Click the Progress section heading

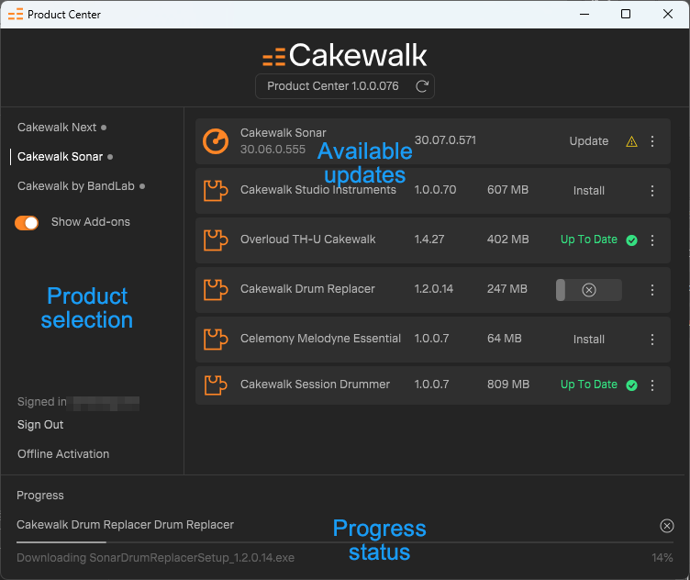[x=40, y=496]
